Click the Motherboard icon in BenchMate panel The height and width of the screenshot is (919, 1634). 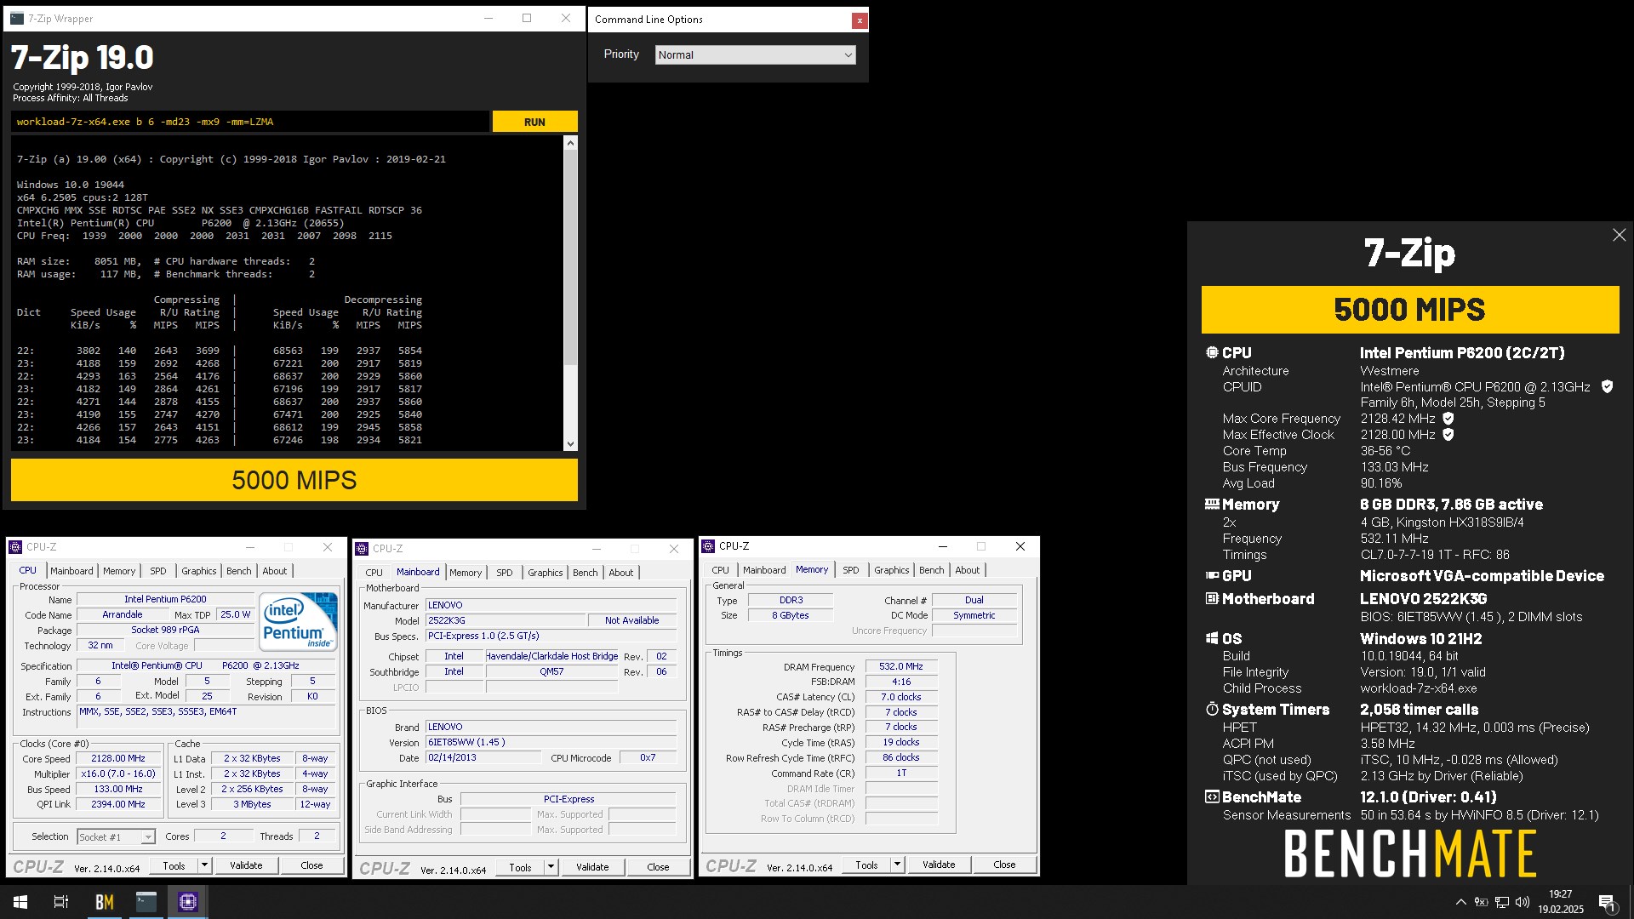tap(1212, 598)
